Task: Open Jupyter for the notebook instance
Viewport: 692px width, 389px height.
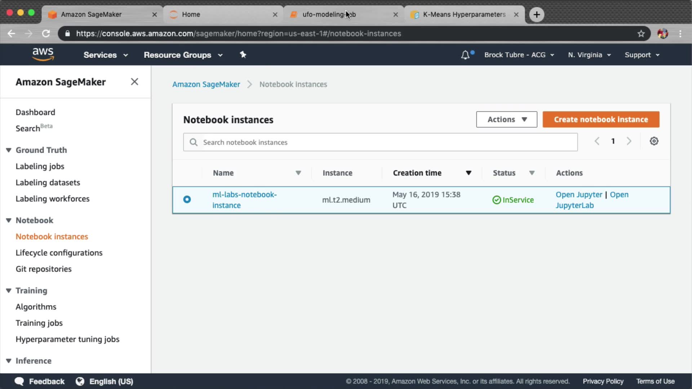Action: pos(578,194)
